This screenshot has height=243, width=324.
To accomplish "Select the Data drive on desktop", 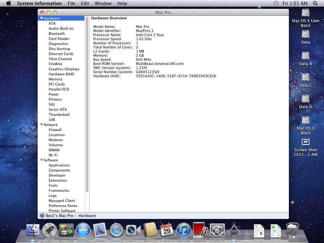I will click(x=305, y=37).
